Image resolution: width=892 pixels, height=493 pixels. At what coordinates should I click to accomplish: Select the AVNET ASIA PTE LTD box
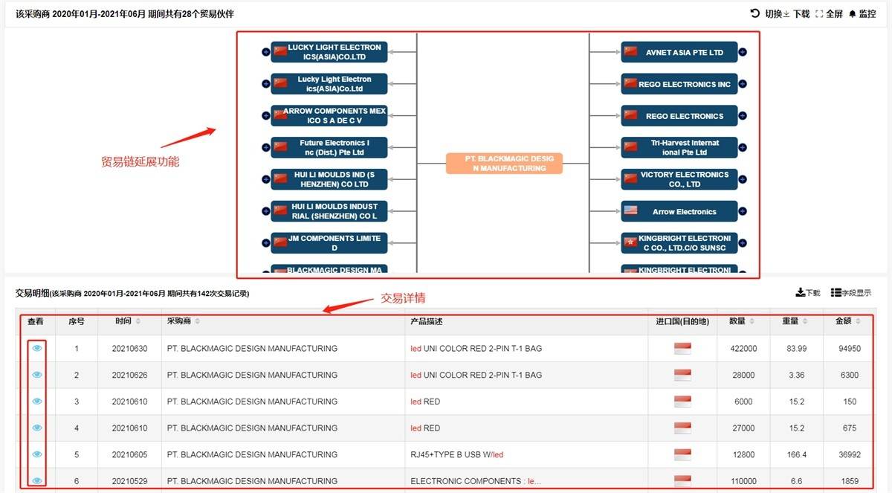679,52
